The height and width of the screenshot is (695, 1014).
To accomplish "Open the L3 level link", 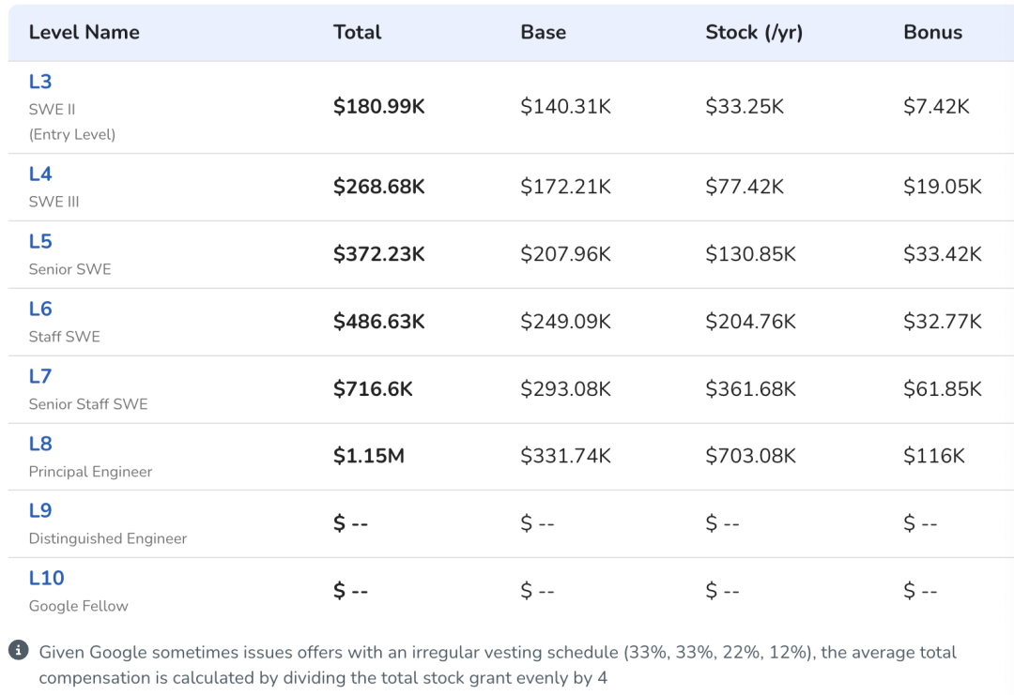I will click(40, 82).
